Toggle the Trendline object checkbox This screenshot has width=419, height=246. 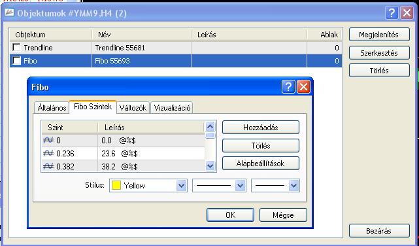[16, 48]
